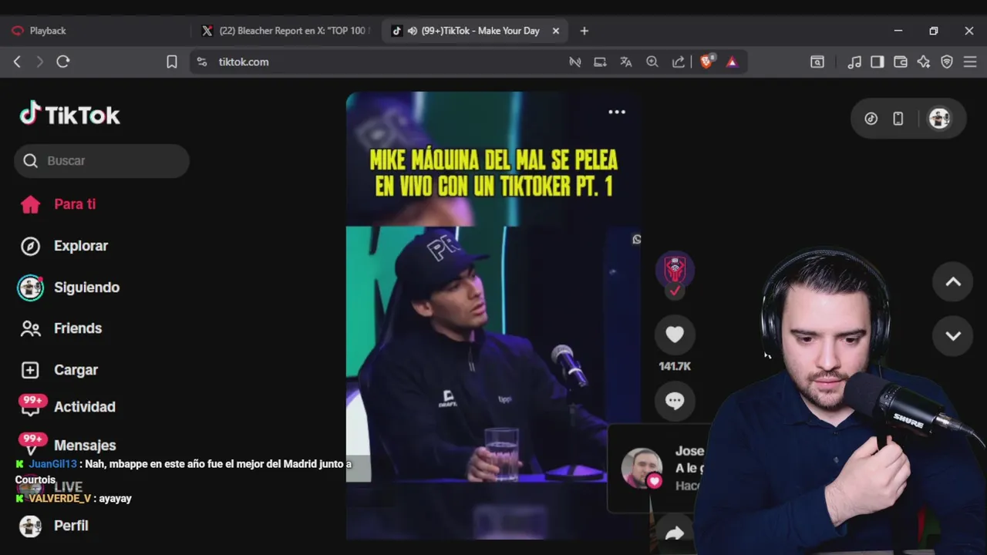987x555 pixels.
Task: Open Mensajes inbox
Action: click(85, 446)
